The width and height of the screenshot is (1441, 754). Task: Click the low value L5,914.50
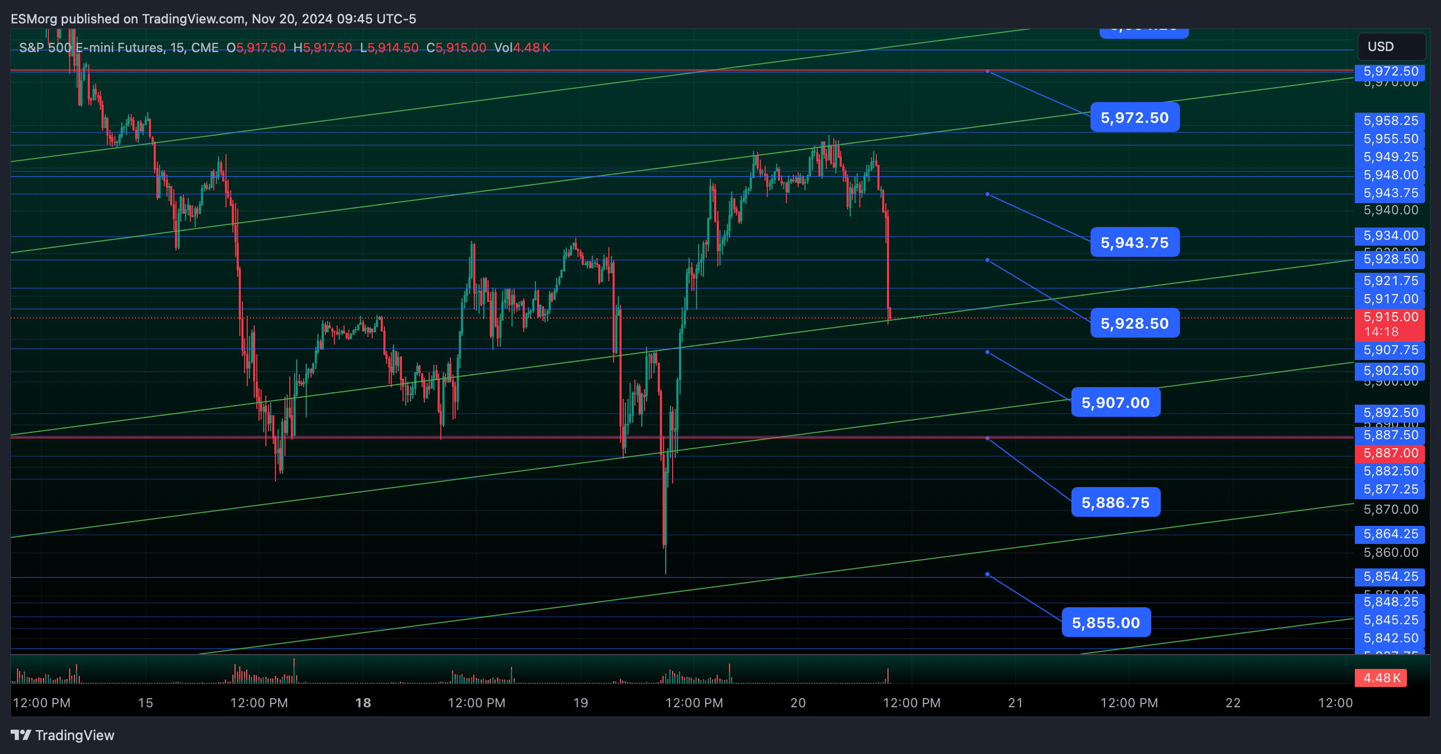(x=389, y=47)
